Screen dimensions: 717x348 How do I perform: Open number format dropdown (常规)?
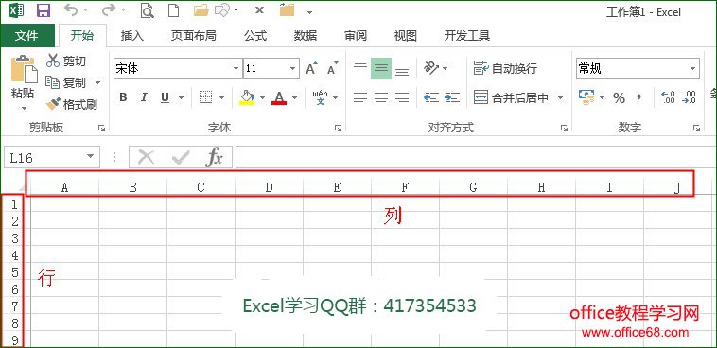(692, 69)
